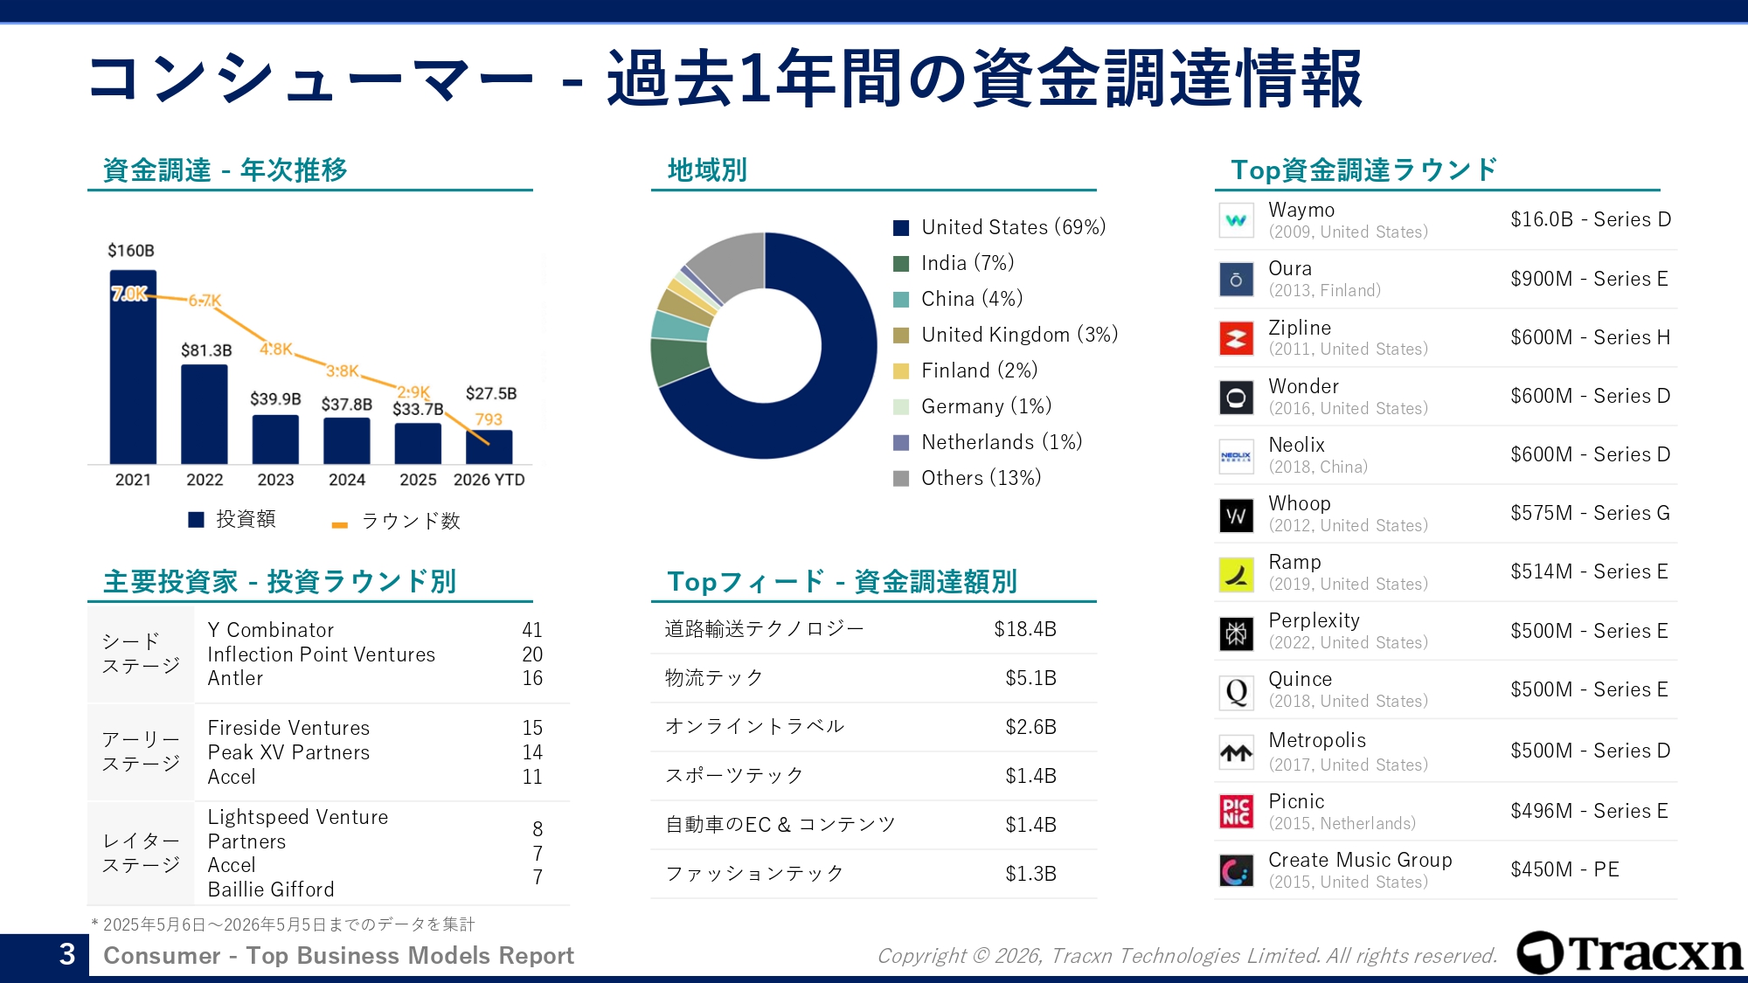The height and width of the screenshot is (983, 1748).
Task: Select the 地域別 section heading
Action: click(x=708, y=170)
